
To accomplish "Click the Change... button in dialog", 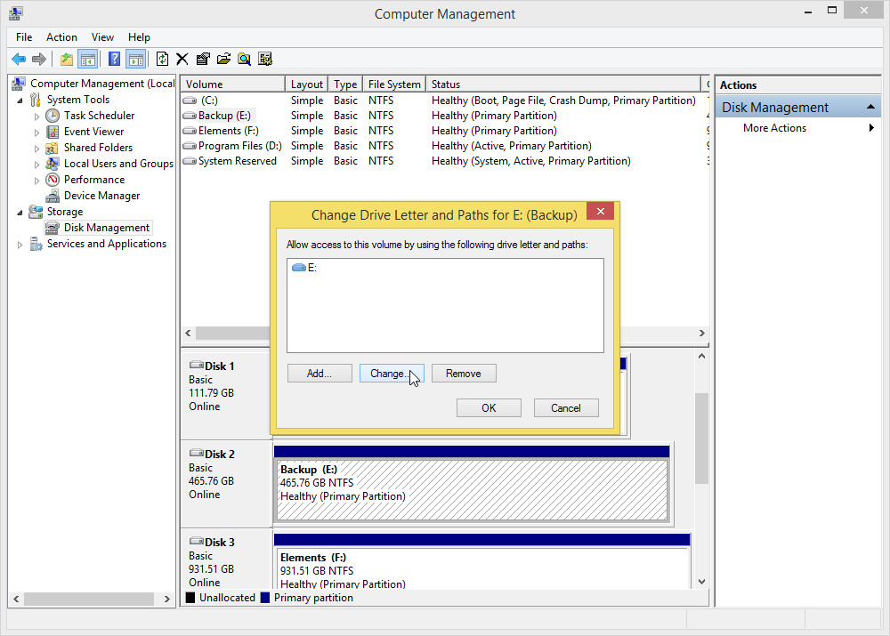I will [x=392, y=374].
